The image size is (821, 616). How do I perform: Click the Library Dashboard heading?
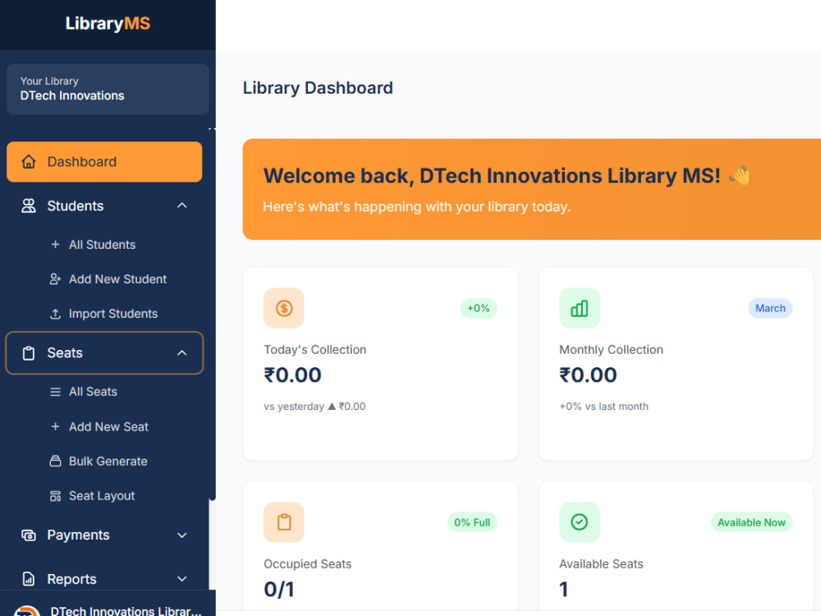click(318, 88)
